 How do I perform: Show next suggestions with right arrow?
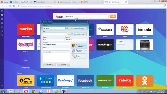pyautogui.click(x=156, y=80)
